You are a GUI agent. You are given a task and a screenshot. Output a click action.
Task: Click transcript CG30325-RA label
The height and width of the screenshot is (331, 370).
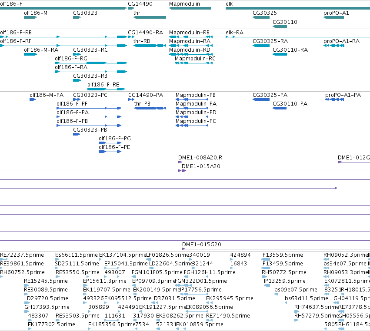(x=270, y=41)
